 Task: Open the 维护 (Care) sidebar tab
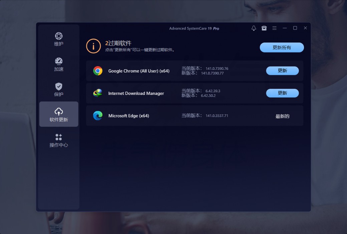(59, 39)
